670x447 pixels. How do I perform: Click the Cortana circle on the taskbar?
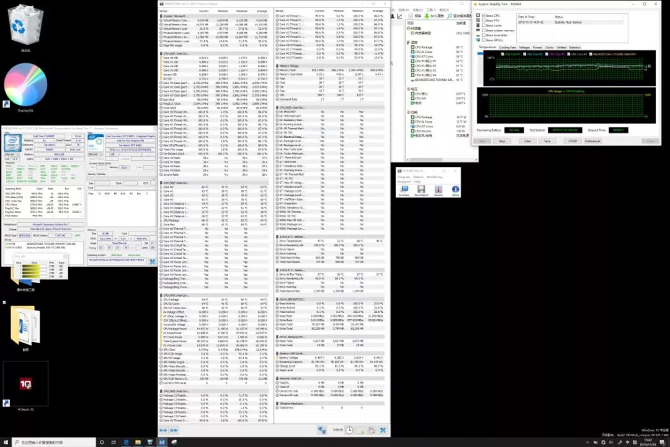102,442
